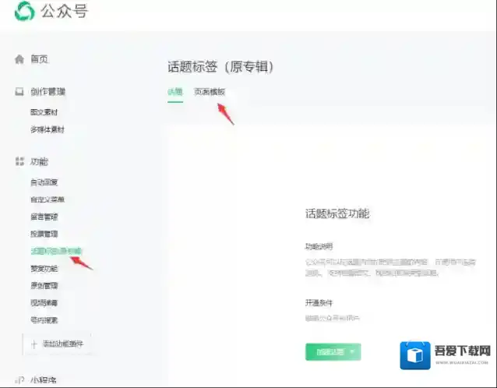
Task: Click the 小程序 section icon
Action: click(19, 379)
